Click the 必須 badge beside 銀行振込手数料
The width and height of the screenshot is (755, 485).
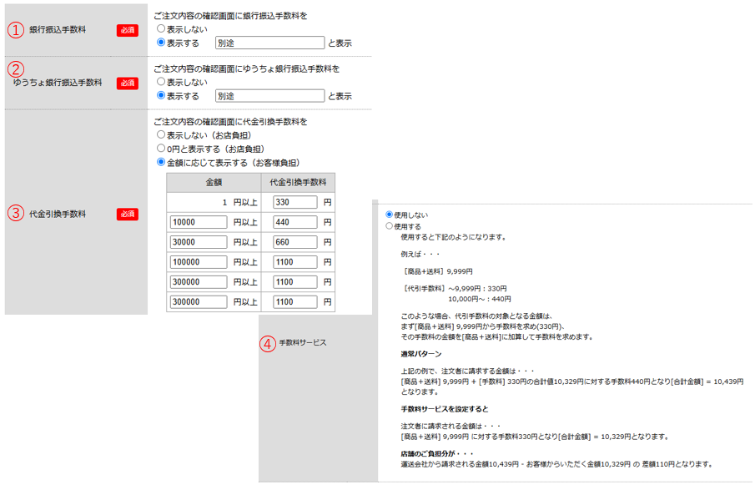pos(127,30)
